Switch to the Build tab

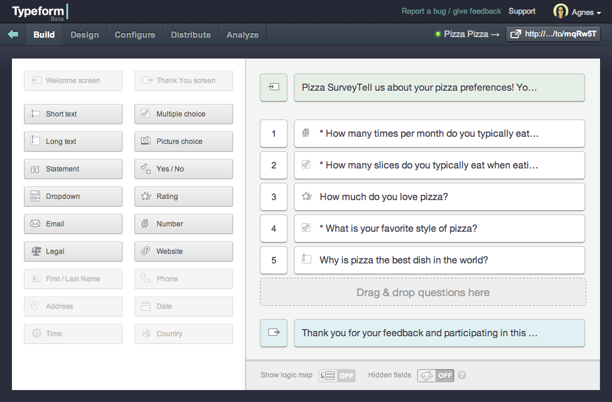coord(44,35)
